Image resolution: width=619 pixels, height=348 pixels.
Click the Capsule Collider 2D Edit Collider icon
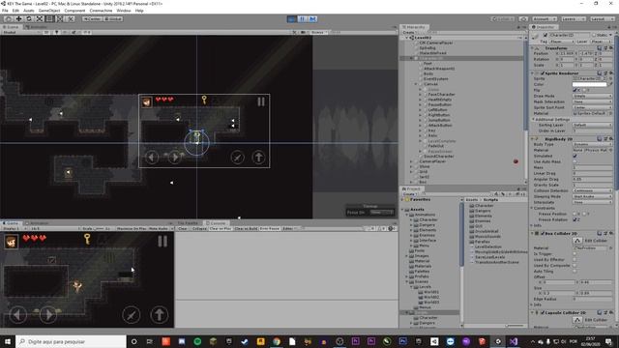[x=577, y=320]
